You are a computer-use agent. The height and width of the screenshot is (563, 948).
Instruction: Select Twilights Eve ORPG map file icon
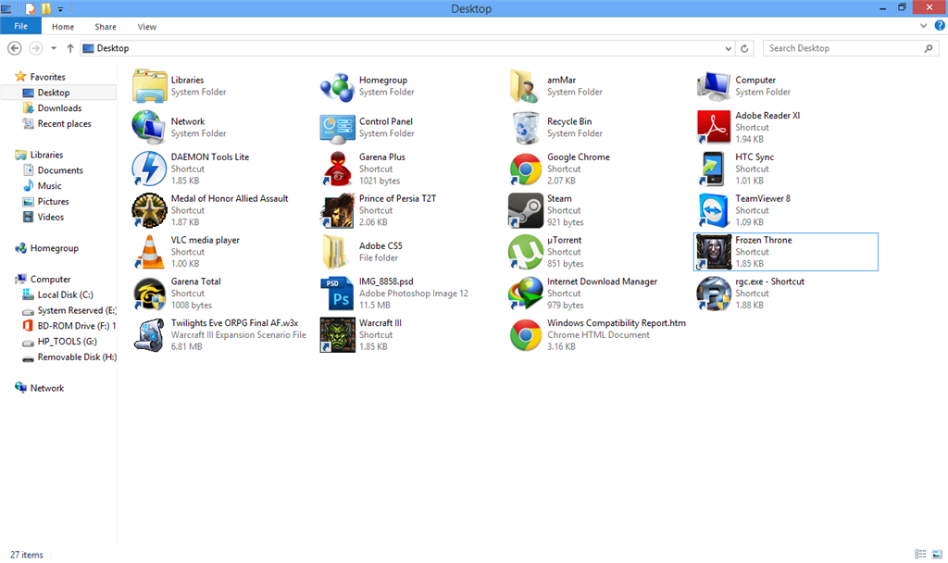click(x=149, y=335)
